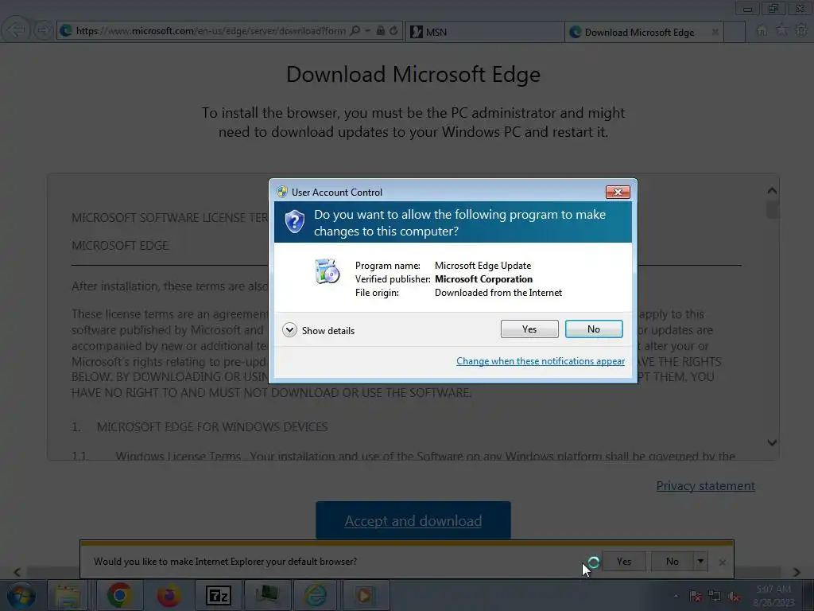814x611 pixels.
Task: Click Action Center flag tray icon
Action: coord(696,596)
